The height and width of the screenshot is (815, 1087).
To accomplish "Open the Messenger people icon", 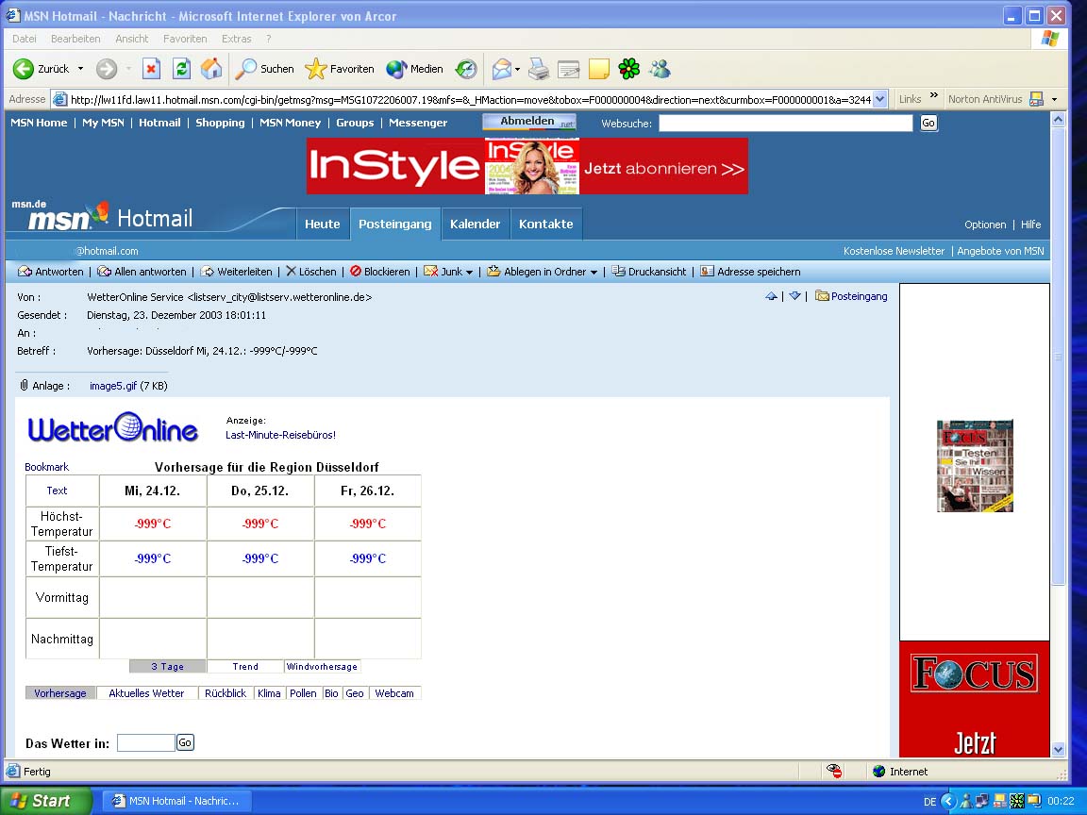I will pos(660,69).
